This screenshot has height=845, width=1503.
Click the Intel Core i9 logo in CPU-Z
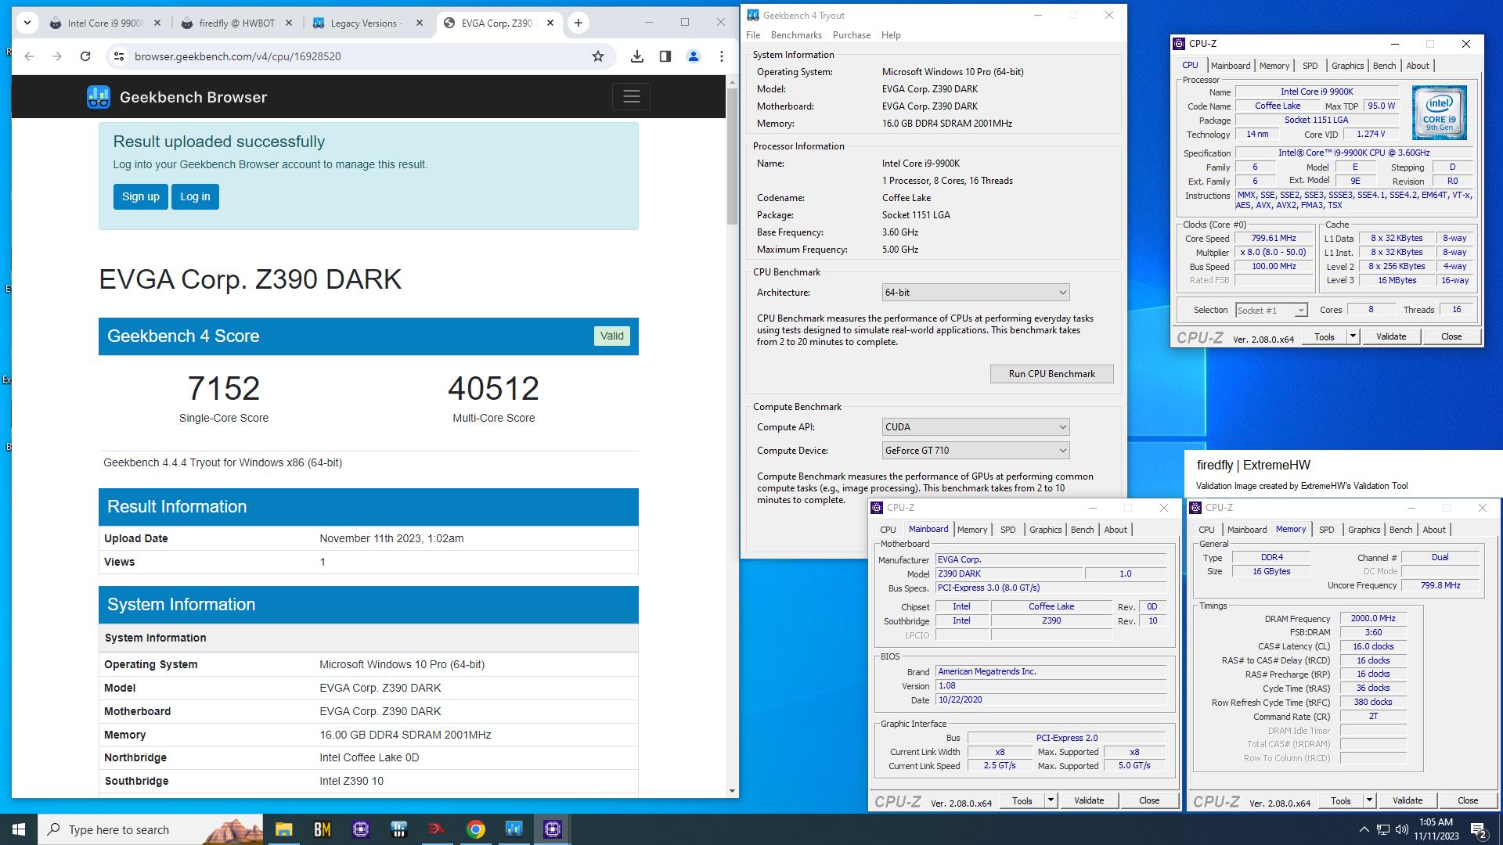[1439, 113]
